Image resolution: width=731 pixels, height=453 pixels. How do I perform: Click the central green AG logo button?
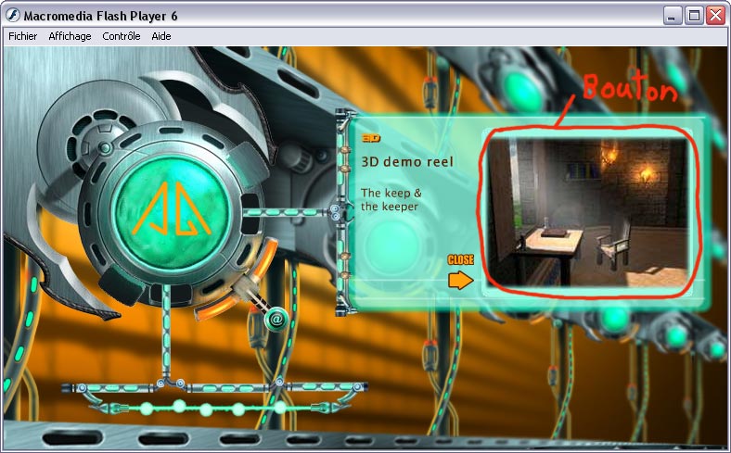click(172, 213)
